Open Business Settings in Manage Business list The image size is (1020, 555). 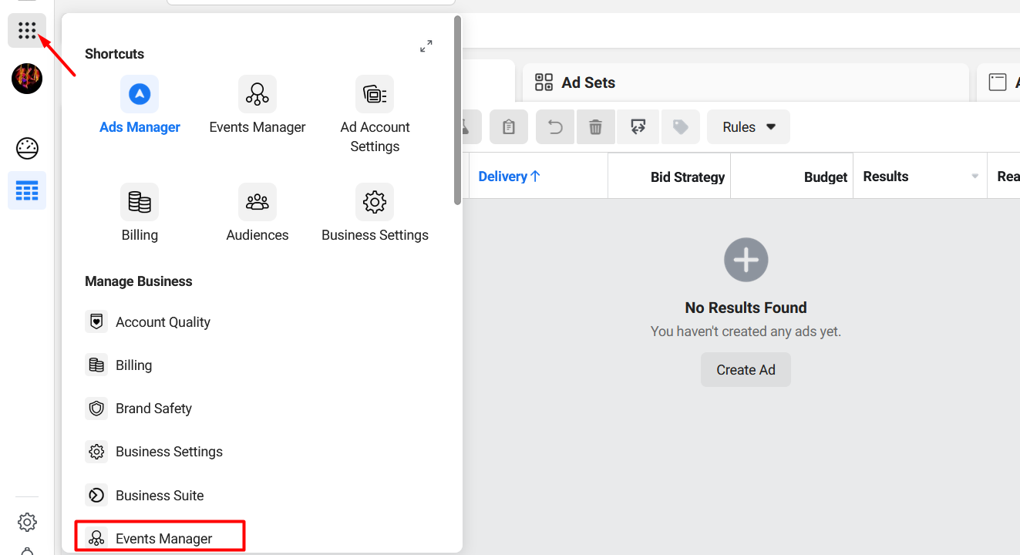(154, 452)
